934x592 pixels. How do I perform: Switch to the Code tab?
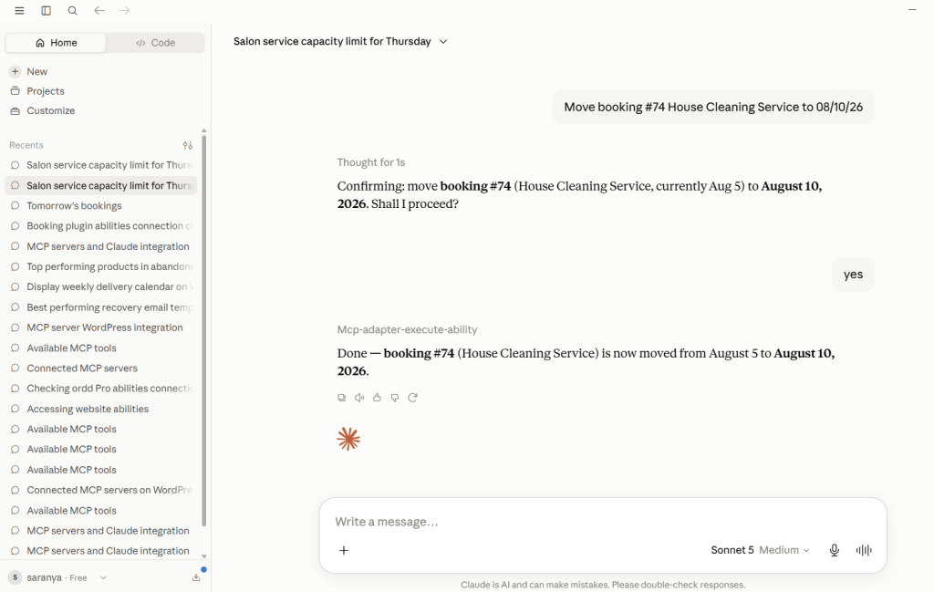coord(155,43)
